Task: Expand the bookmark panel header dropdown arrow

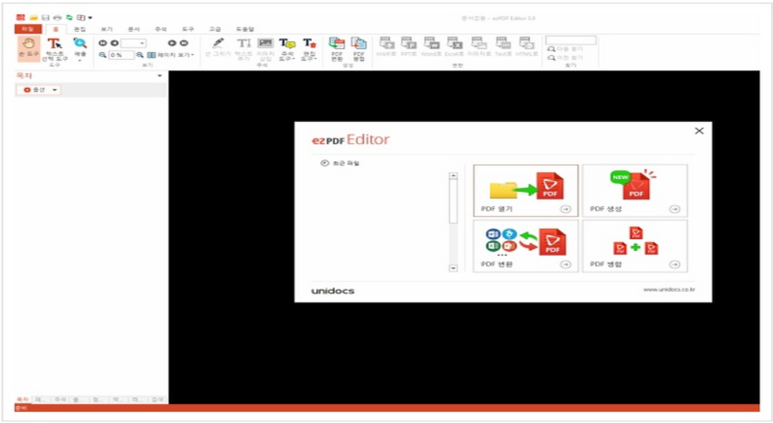Action: pos(159,76)
